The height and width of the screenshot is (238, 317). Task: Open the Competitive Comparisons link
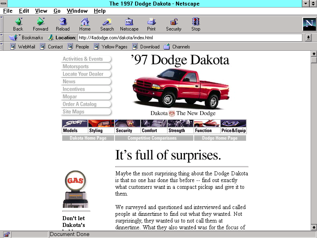152,138
